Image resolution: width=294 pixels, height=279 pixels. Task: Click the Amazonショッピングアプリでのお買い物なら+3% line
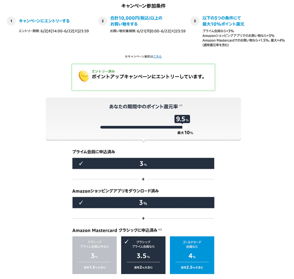(x=238, y=36)
